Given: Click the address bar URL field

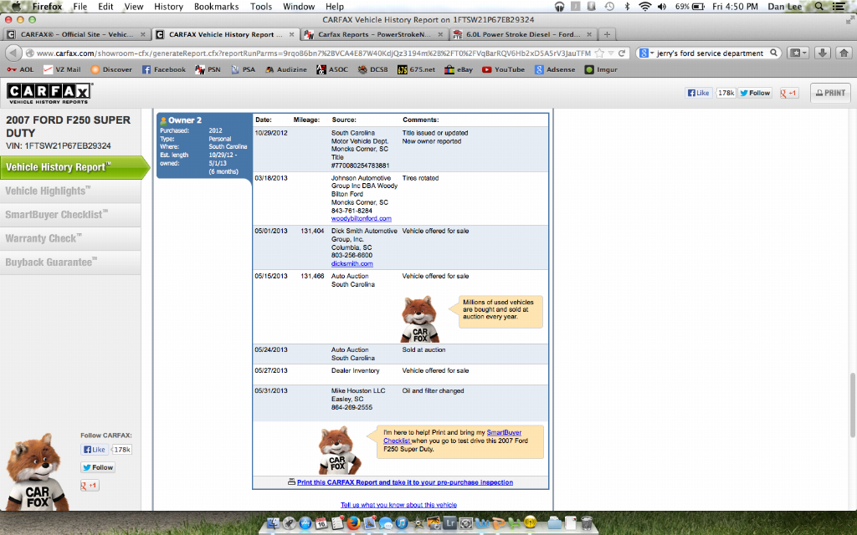Looking at the screenshot, I should [313, 53].
